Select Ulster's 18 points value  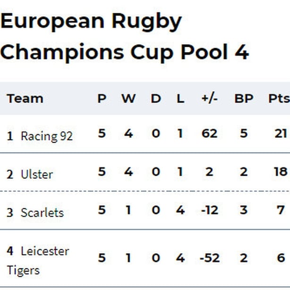[x=281, y=171]
